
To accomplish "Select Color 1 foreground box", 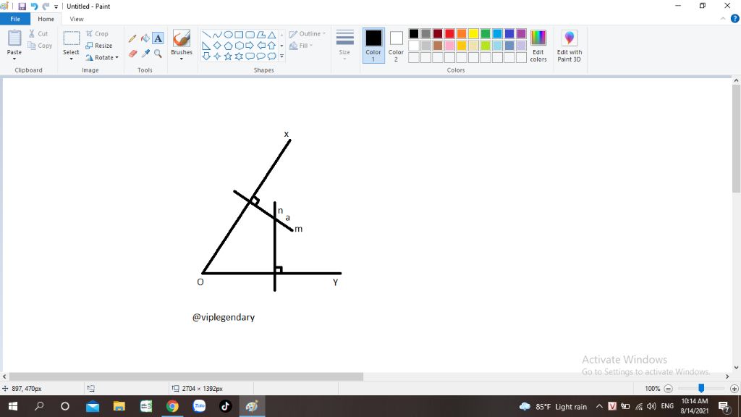I will pos(373,46).
